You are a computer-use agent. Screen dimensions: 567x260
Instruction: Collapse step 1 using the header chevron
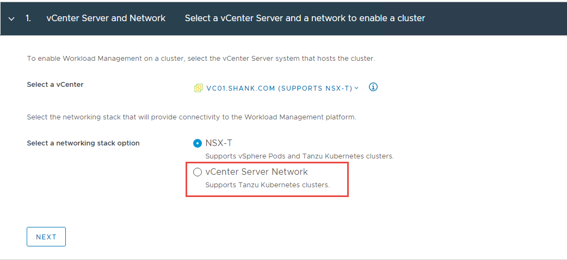(x=11, y=19)
